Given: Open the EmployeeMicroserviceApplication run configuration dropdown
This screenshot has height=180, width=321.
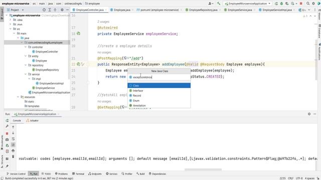Looking at the screenshot, I should [247, 3].
